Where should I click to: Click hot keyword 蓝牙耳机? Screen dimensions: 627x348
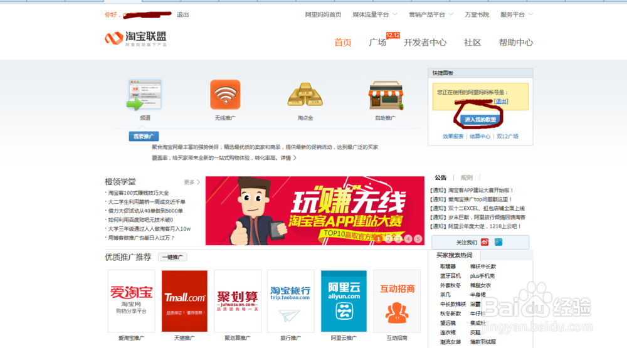pyautogui.click(x=450, y=276)
